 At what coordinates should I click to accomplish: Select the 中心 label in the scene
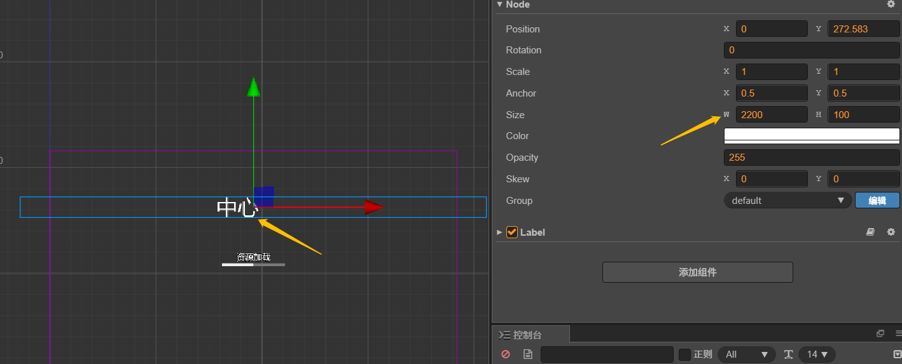click(x=237, y=208)
